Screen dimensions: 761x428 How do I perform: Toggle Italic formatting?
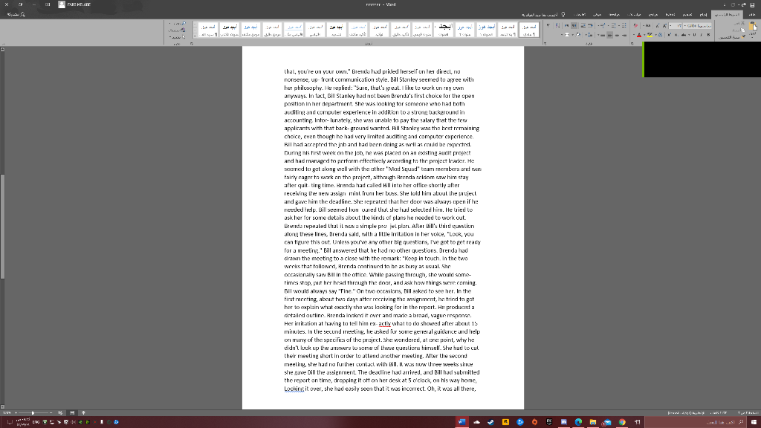tap(702, 35)
